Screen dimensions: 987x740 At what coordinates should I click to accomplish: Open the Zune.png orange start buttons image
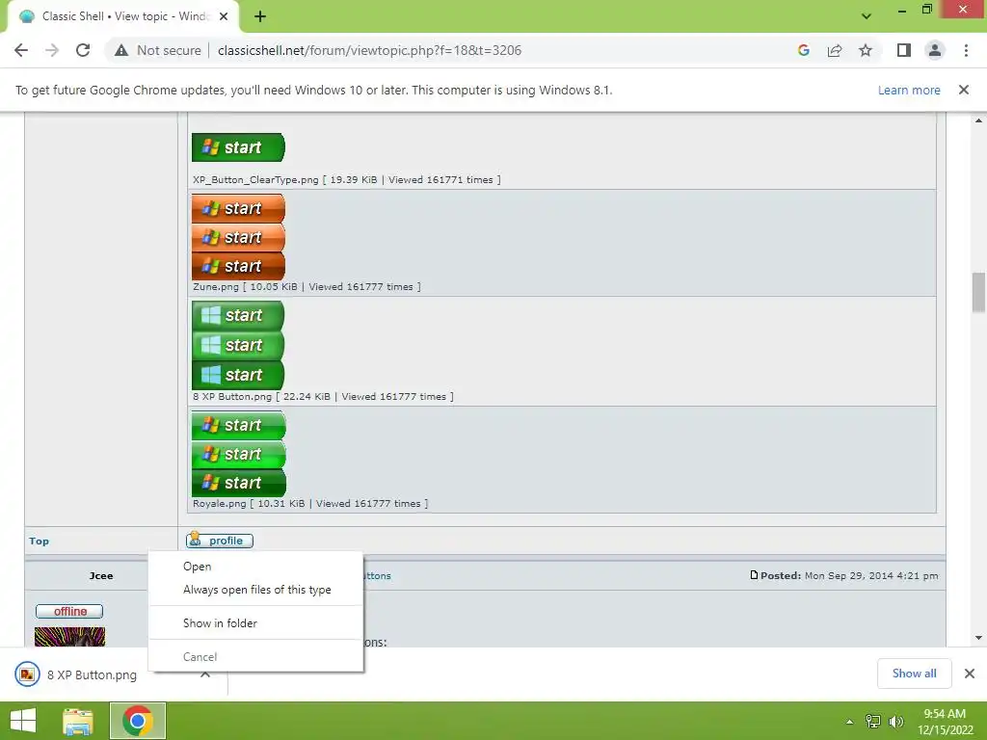coord(239,237)
